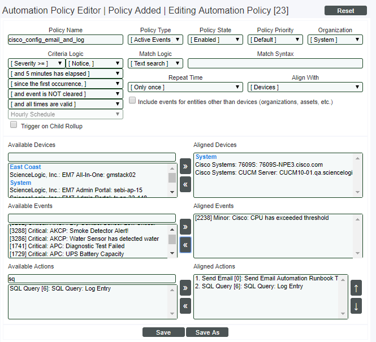
Task: Expand the Policy State dropdown
Action: pyautogui.click(x=215, y=40)
